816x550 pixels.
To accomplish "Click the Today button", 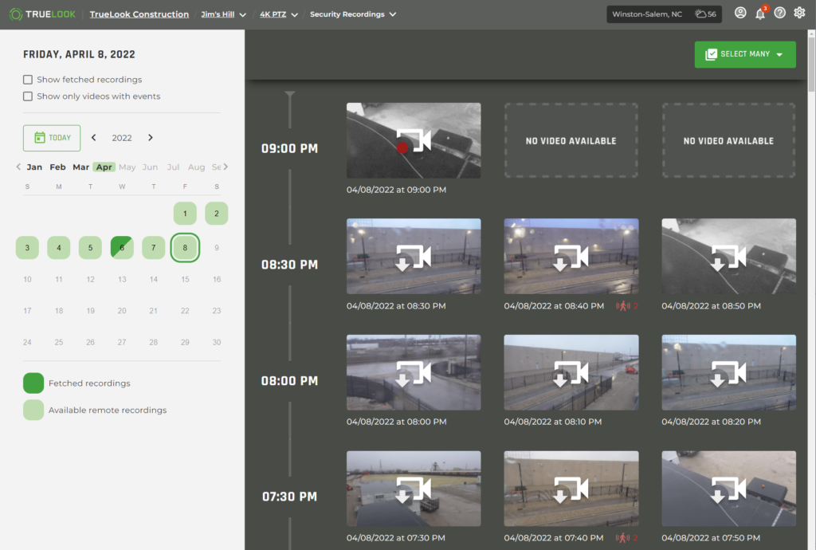I will (52, 138).
